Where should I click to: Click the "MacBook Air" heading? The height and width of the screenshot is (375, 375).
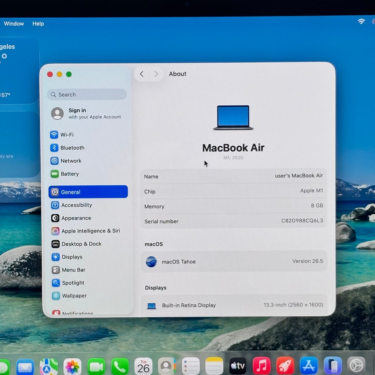click(x=233, y=148)
